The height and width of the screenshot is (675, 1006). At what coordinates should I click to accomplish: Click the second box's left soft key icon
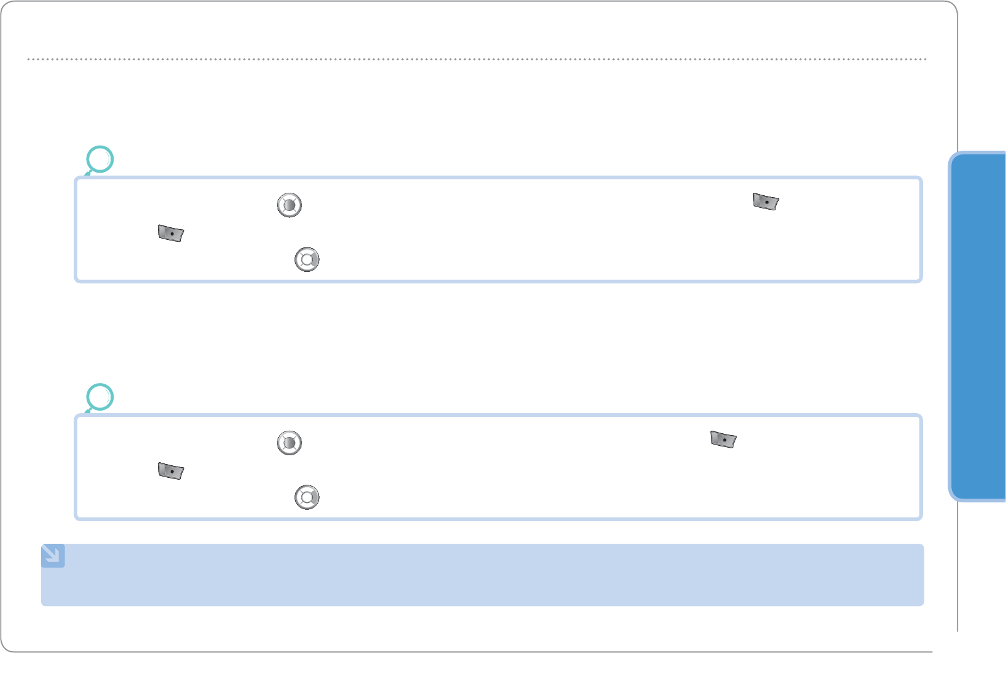coord(171,471)
